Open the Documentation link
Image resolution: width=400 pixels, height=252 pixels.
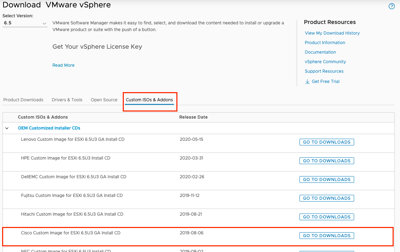320,52
